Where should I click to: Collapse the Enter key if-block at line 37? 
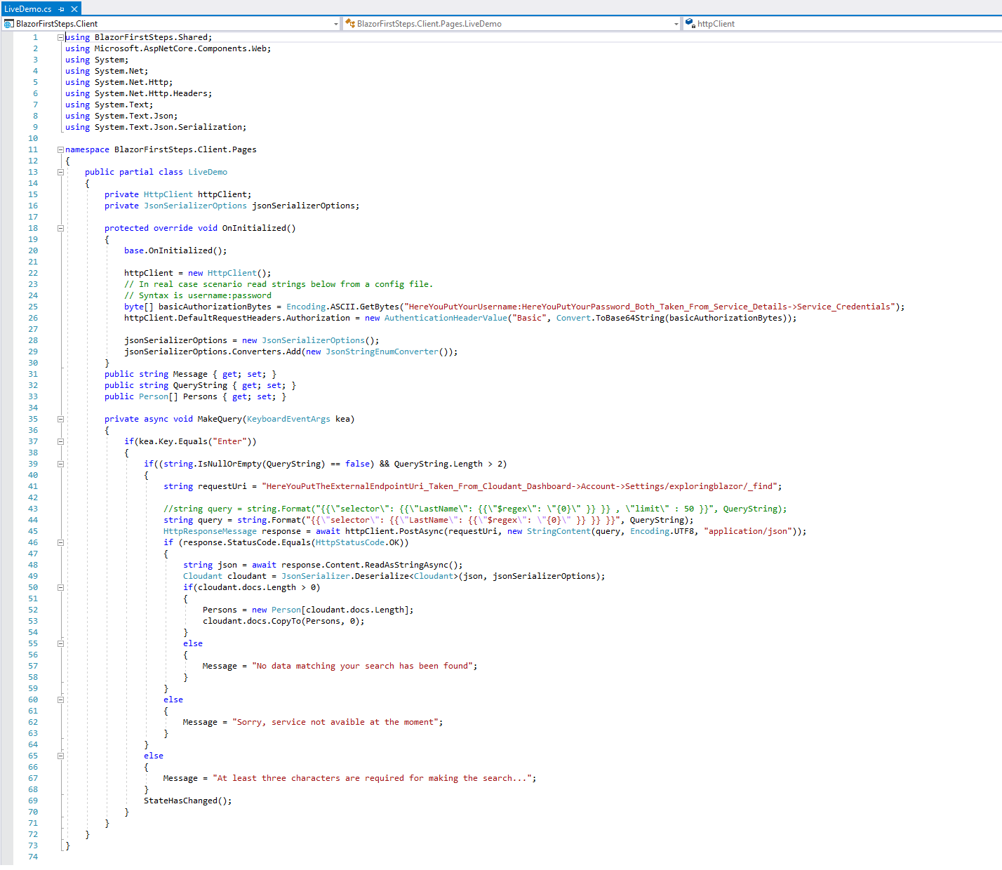60,441
